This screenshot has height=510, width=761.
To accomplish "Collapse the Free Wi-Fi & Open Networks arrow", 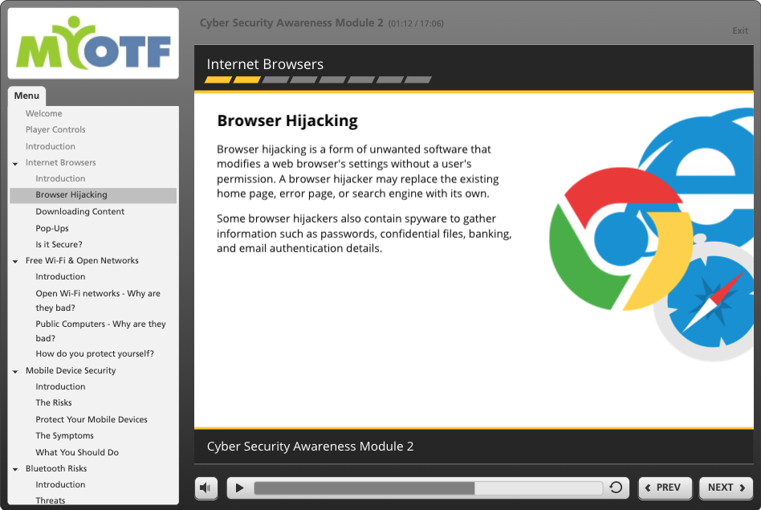I will click(15, 261).
